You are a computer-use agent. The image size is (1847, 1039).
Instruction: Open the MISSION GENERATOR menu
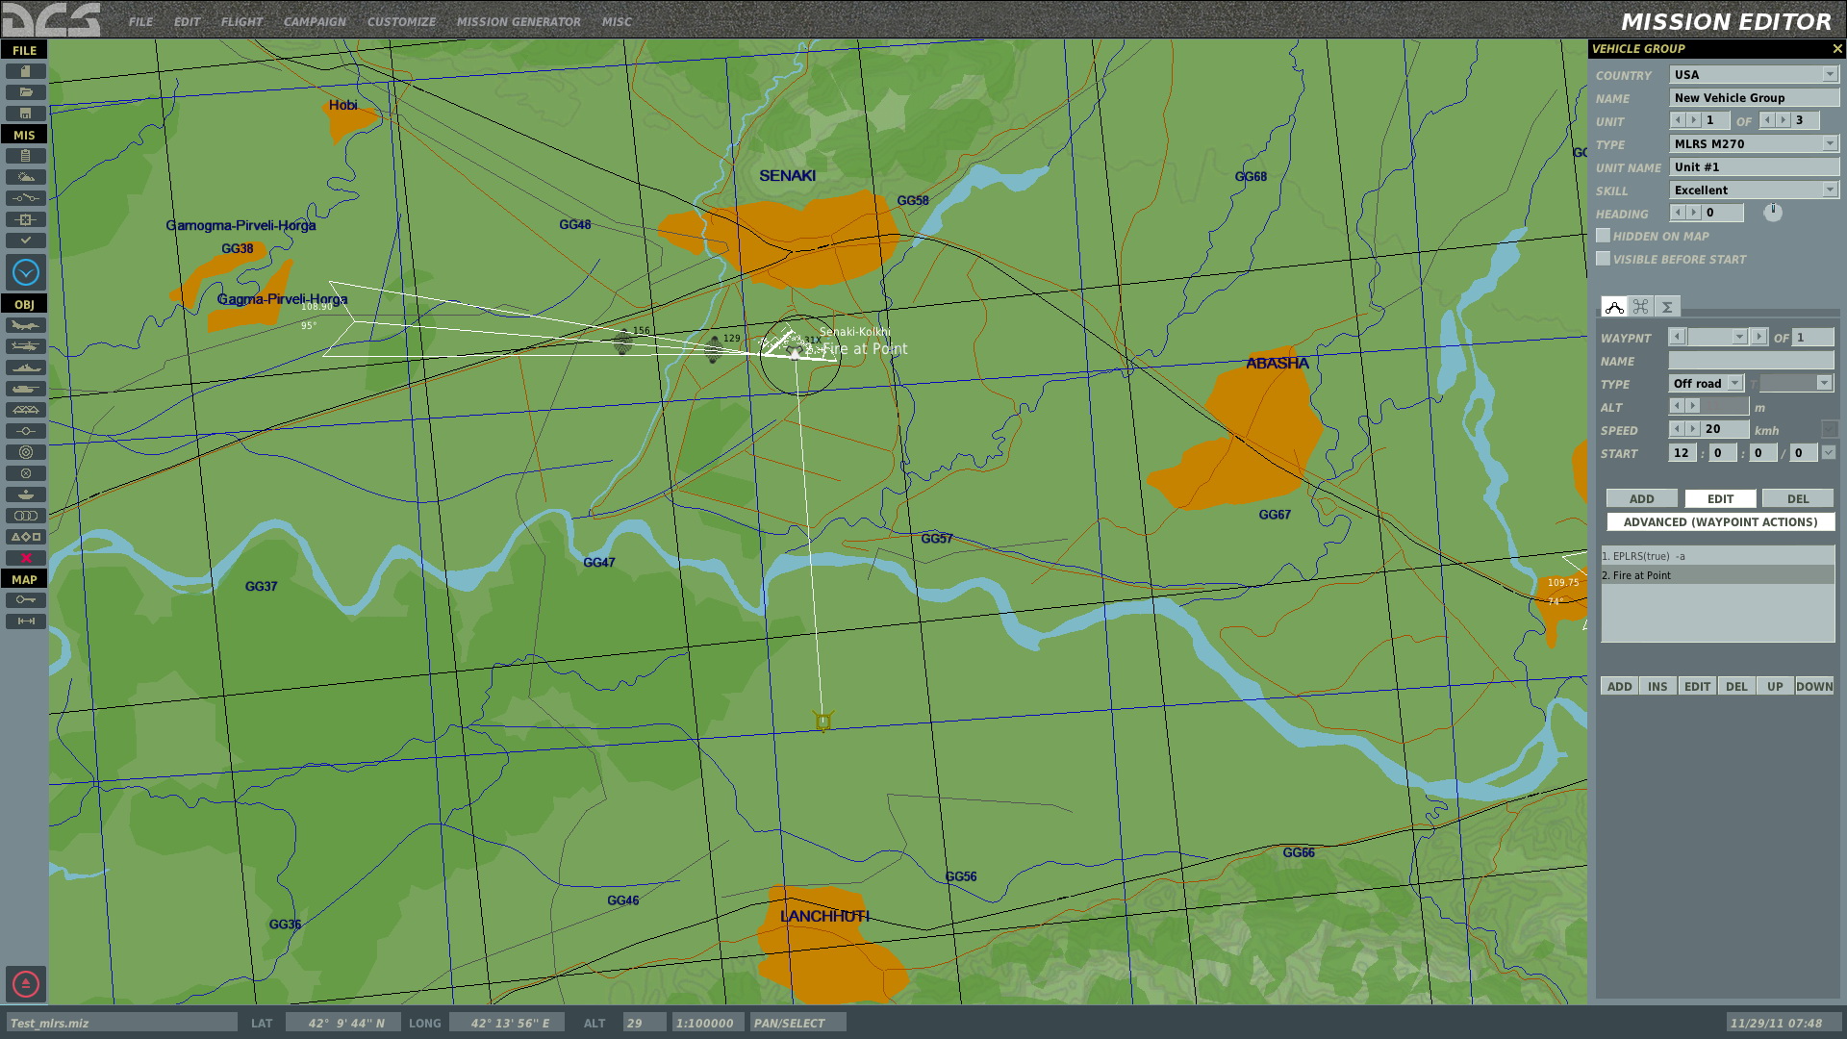pyautogui.click(x=519, y=21)
